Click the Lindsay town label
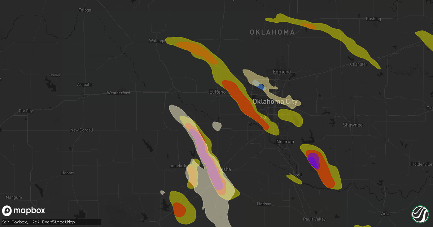 (x=264, y=204)
